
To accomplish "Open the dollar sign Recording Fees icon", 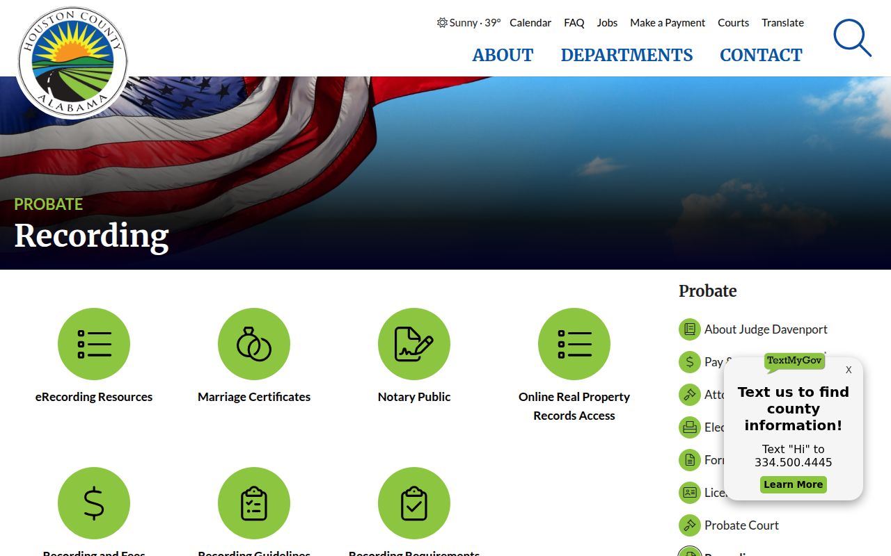I will click(94, 503).
